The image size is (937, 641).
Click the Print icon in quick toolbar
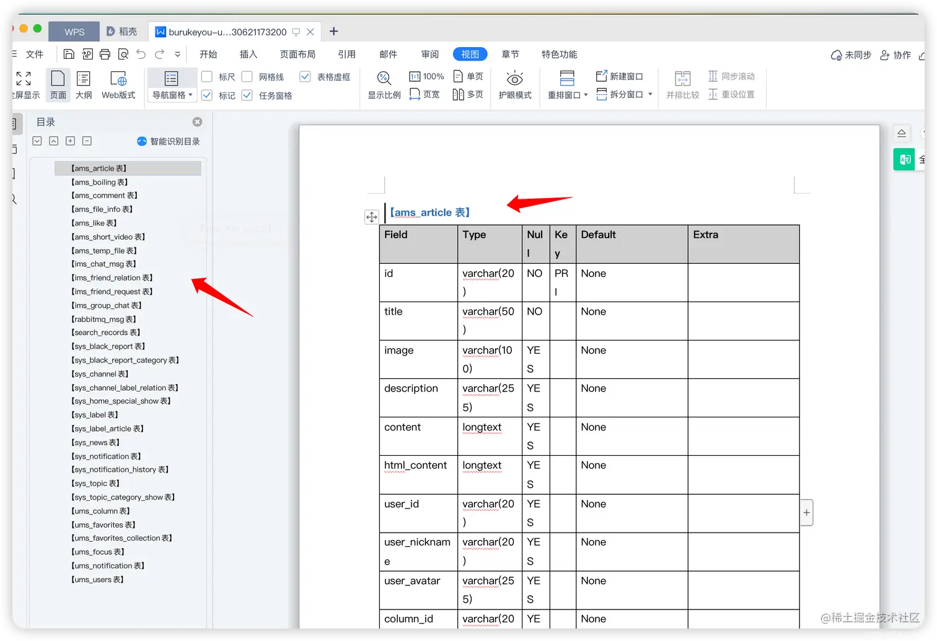[x=105, y=55]
